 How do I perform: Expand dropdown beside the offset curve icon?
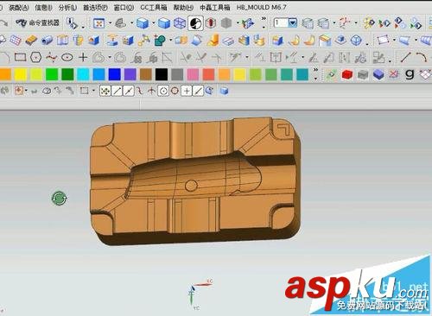(x=110, y=58)
